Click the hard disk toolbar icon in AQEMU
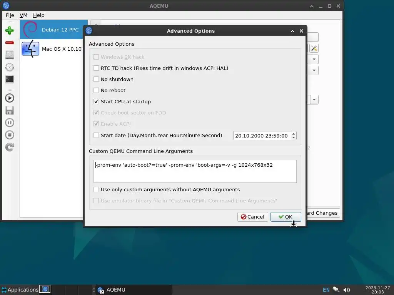Viewport: 394px width, 295px height. 10,55
